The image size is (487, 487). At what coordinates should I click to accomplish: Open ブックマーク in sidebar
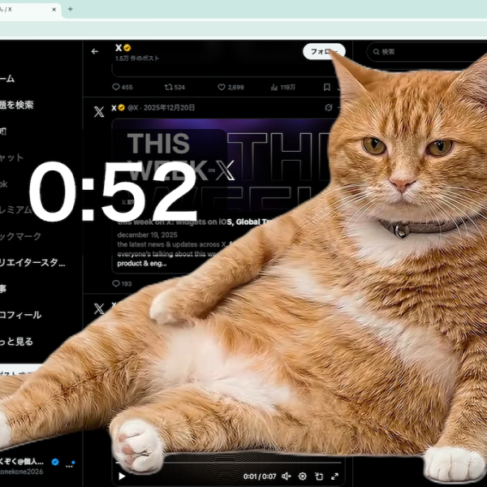(x=20, y=236)
